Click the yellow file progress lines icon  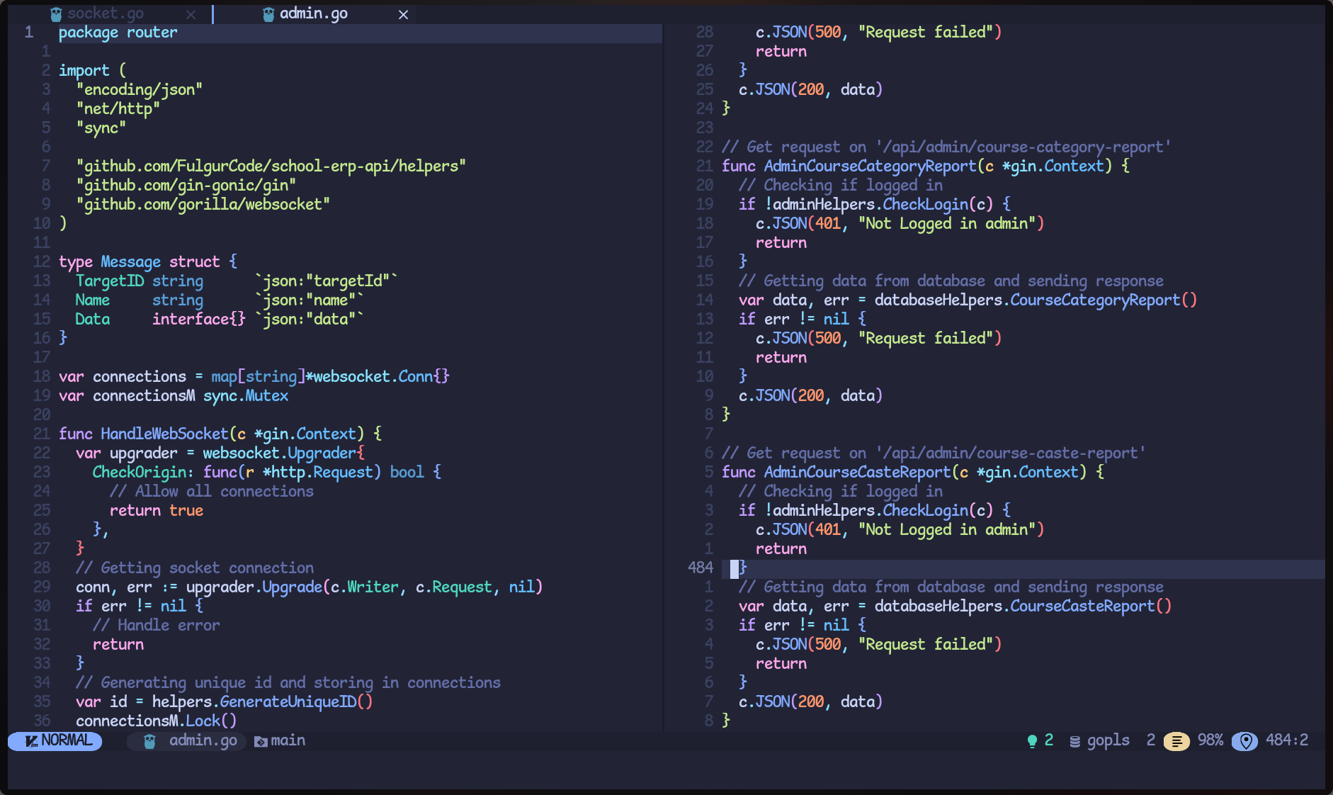coord(1176,741)
